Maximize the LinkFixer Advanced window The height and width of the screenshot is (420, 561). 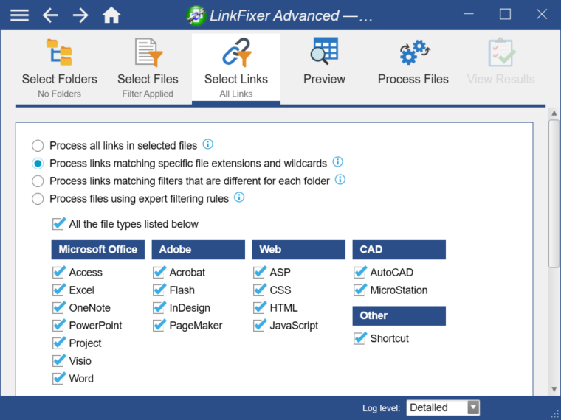pyautogui.click(x=505, y=14)
